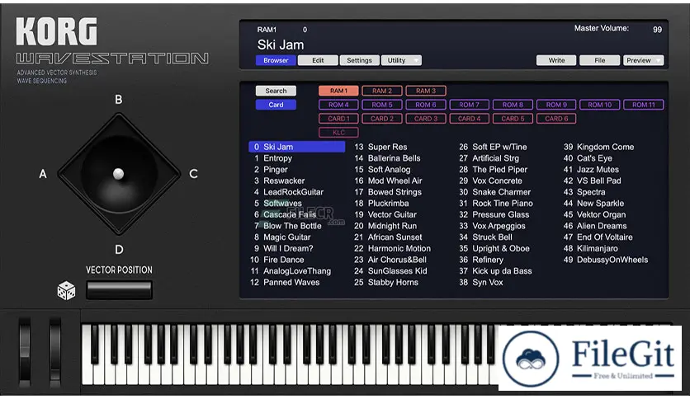This screenshot has height=399, width=690.
Task: Choose the ROM 11 bank
Action: pos(643,105)
